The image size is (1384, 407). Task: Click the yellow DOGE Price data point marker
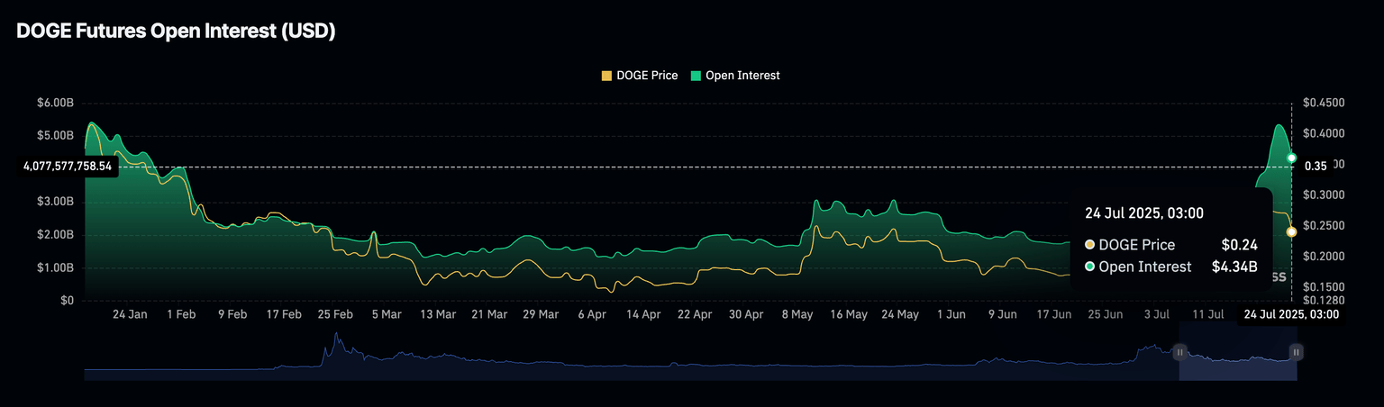click(1291, 231)
